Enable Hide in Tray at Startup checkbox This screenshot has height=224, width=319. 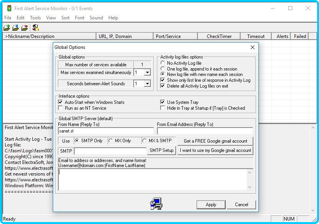(x=162, y=108)
